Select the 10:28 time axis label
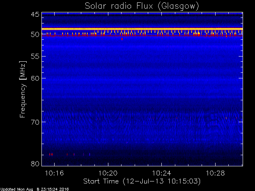Viewport: 255px width, 191px height. (x=215, y=173)
